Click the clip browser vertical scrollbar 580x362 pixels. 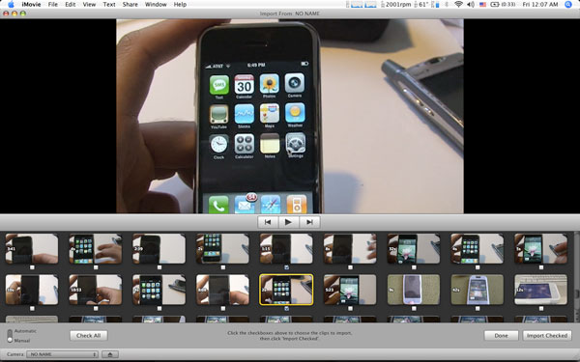click(x=577, y=277)
